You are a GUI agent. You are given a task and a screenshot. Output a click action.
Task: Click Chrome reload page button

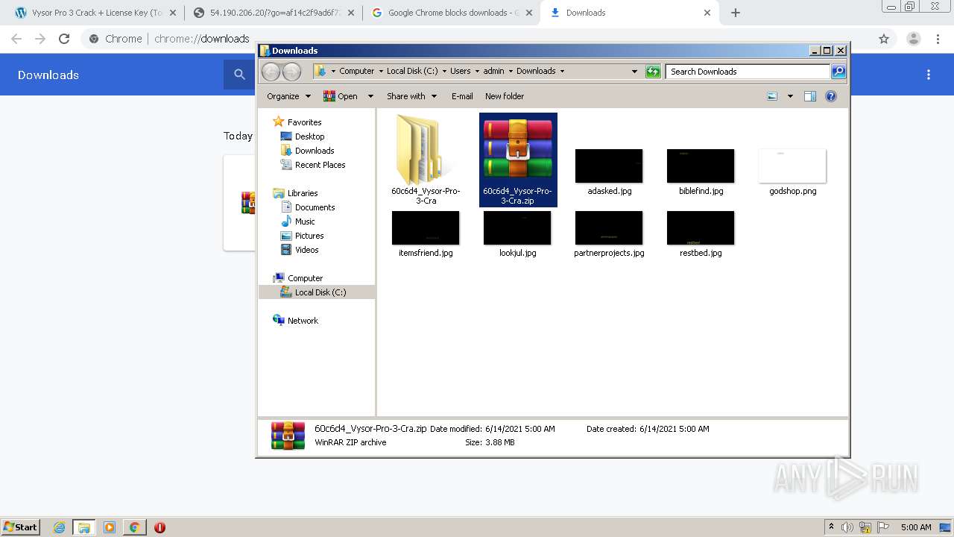coord(64,39)
